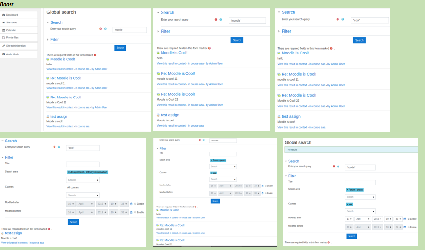
Task: Remove 'aaa' course tag in No results panel
Action: [347, 204]
